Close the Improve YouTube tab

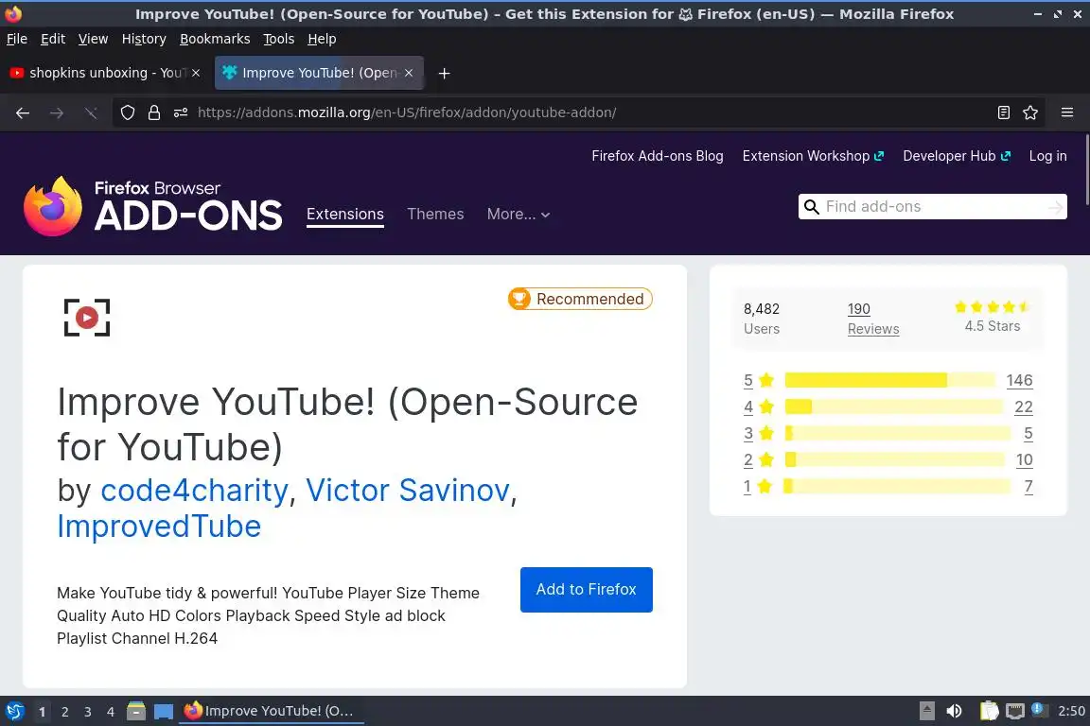coord(409,73)
